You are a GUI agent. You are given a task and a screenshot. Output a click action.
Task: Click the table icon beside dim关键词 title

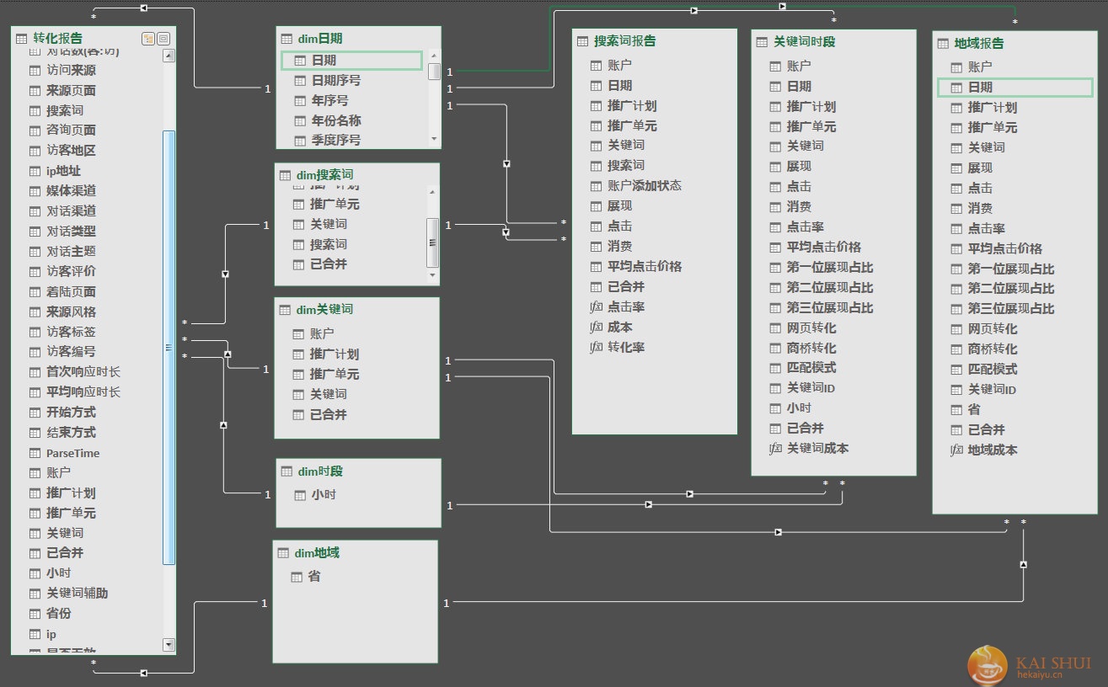pyautogui.click(x=286, y=310)
